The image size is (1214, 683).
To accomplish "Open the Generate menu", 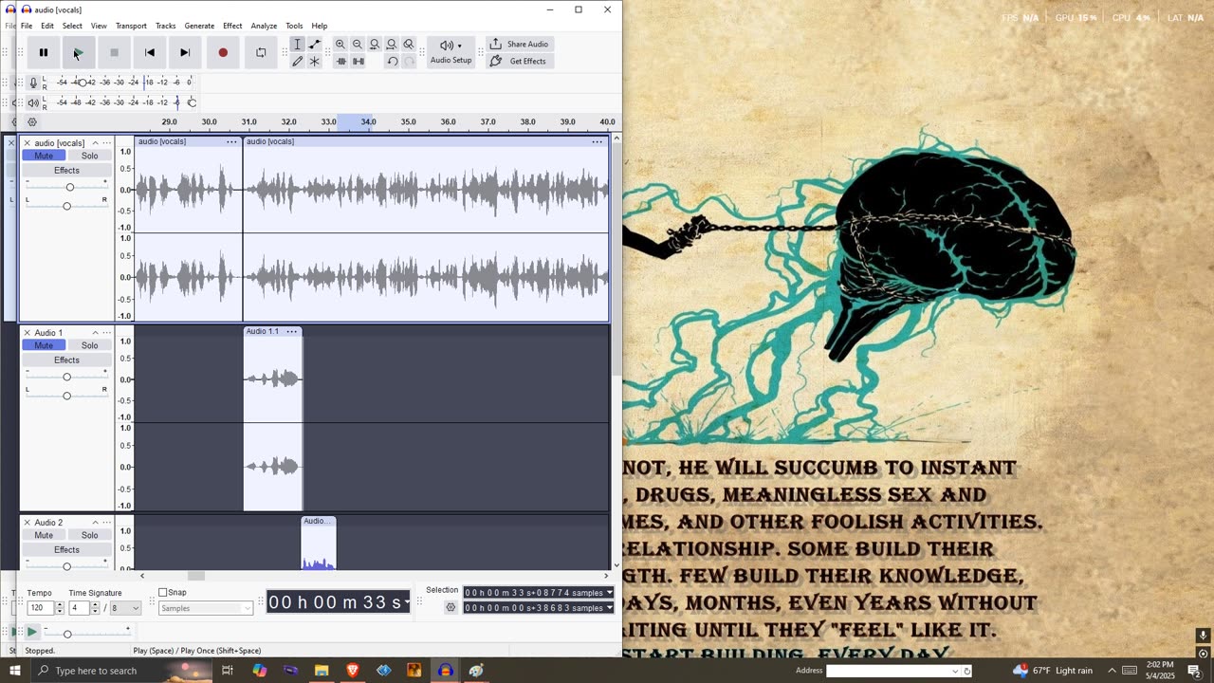I will pyautogui.click(x=199, y=26).
